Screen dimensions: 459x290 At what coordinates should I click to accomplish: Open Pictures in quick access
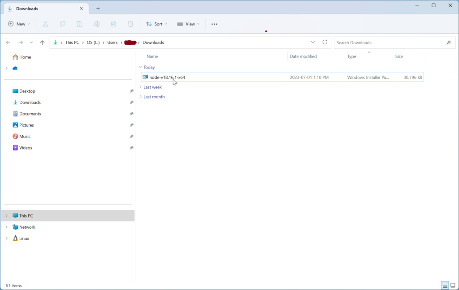[23, 125]
